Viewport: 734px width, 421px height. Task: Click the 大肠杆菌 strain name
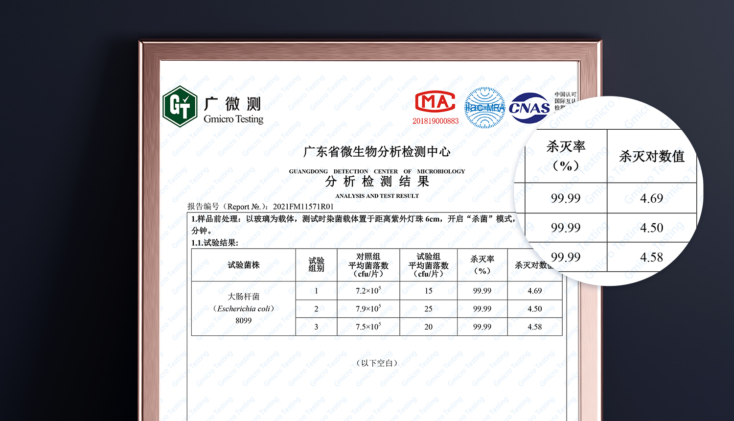(244, 297)
